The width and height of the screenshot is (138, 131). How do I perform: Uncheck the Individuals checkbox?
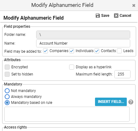[72, 51]
